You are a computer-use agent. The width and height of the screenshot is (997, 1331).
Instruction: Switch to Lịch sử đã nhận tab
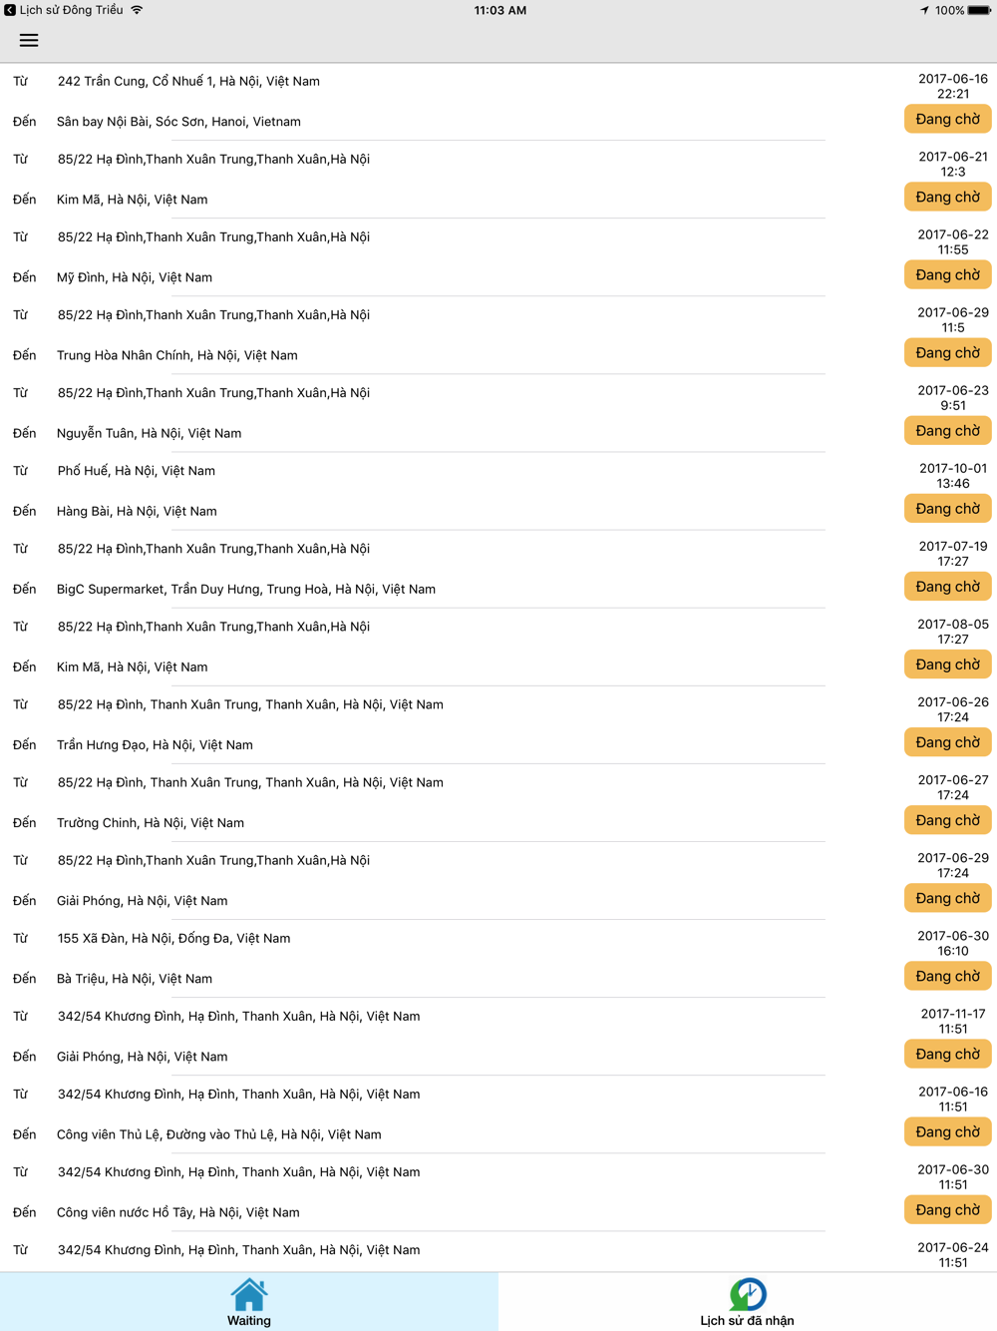(748, 1302)
